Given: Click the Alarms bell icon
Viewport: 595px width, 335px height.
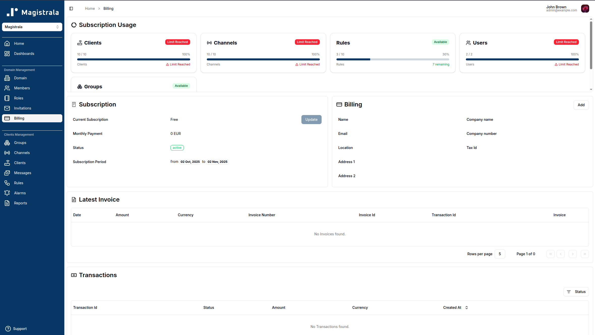Looking at the screenshot, I should (7, 193).
